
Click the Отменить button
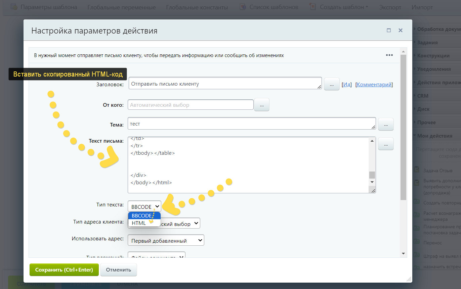coord(118,270)
